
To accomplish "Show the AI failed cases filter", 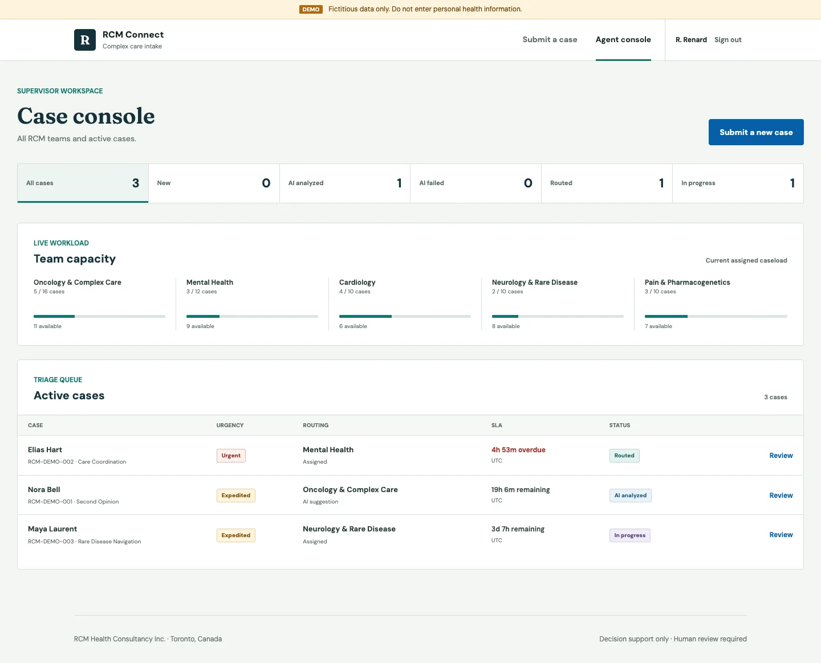I will pyautogui.click(x=476, y=183).
